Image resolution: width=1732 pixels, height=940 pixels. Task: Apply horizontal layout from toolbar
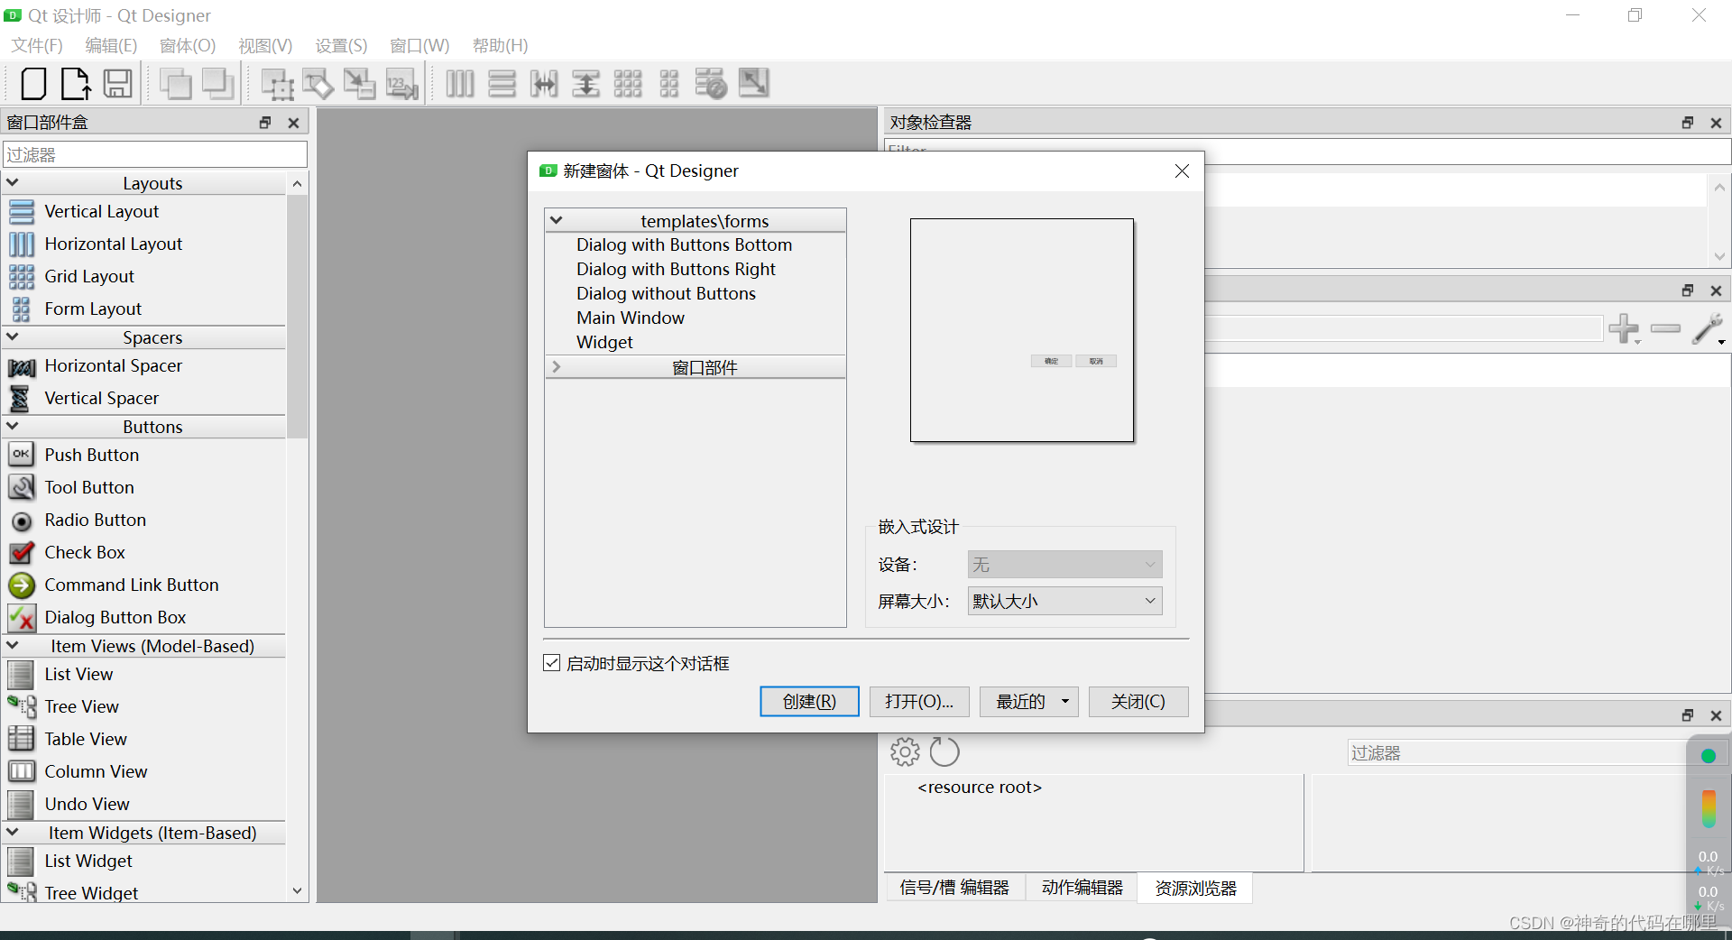coord(460,84)
